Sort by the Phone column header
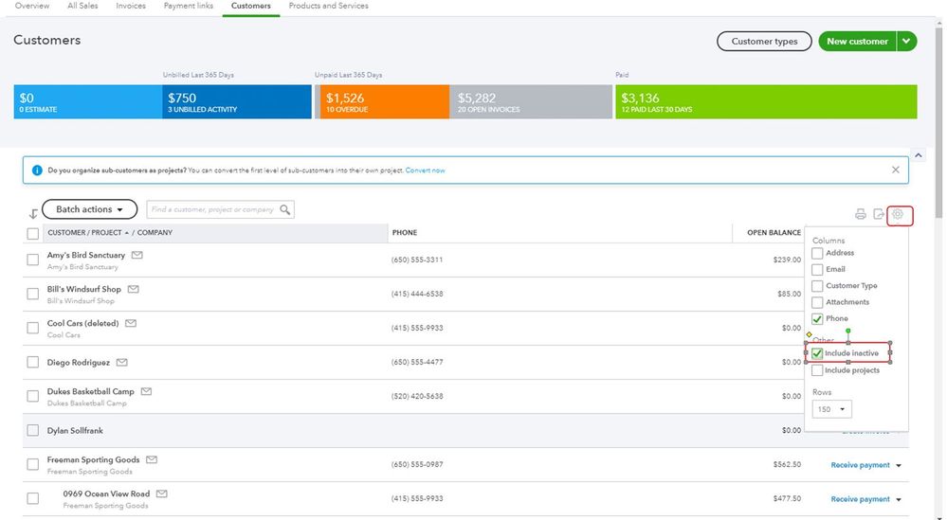The image size is (947, 520). 405,233
